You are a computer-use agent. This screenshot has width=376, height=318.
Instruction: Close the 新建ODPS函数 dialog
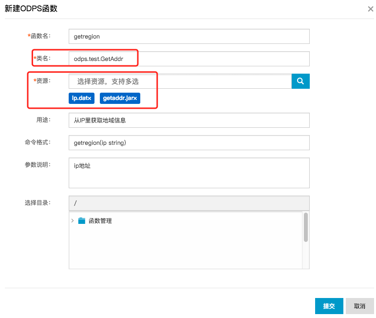[371, 9]
